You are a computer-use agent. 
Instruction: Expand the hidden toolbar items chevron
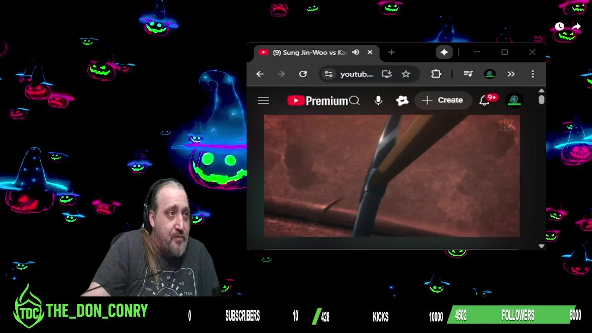(x=511, y=74)
